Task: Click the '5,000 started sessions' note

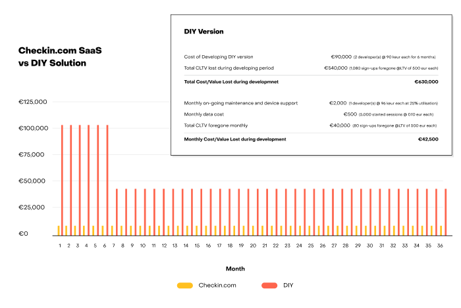Action: (396, 114)
